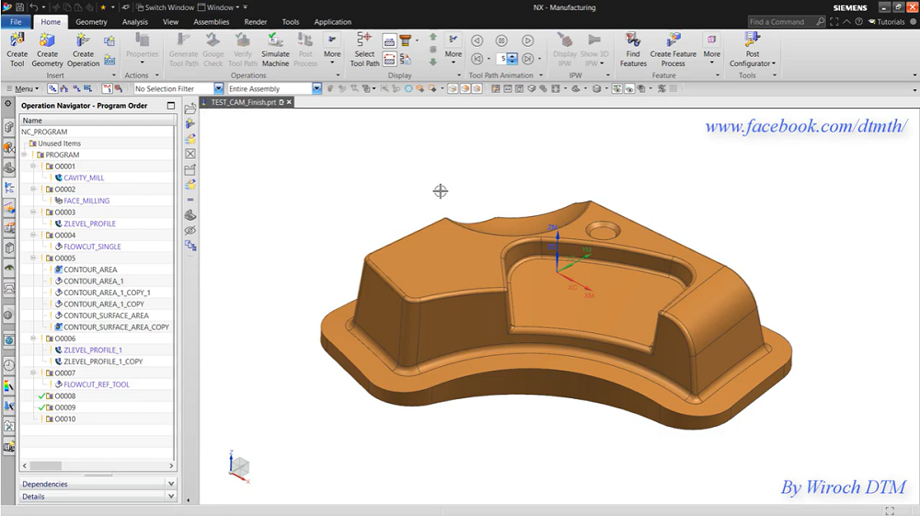Open the Tutorials link
Screen dimensions: 920x516
887,22
